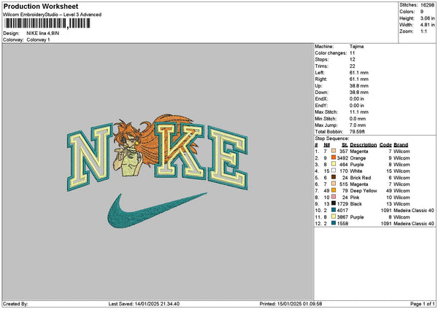Click the Brick Red description text
438x309 pixels.
(x=361, y=178)
